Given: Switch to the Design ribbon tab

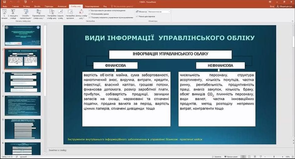Looking at the screenshot, I should tap(37, 6).
